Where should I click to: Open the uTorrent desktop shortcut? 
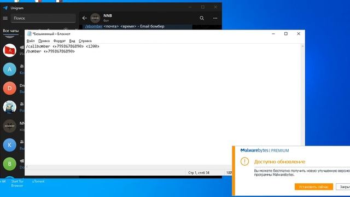tap(38, 181)
